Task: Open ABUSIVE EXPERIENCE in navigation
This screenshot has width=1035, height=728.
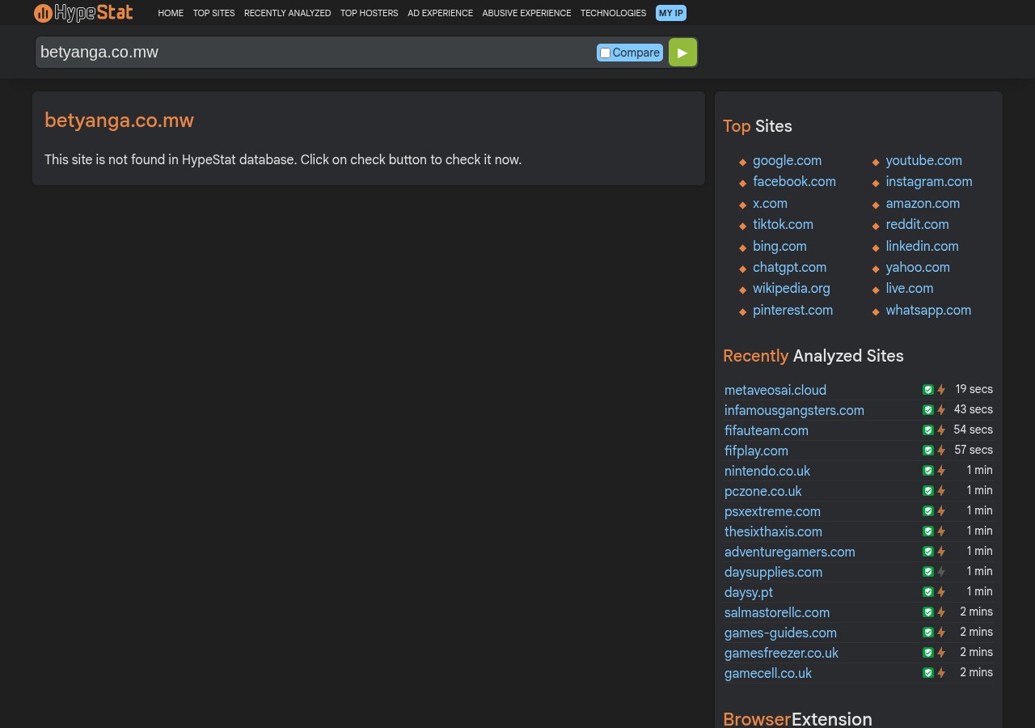Action: [526, 13]
